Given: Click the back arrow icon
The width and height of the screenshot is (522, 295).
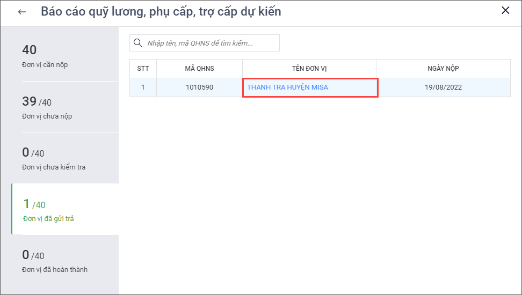Looking at the screenshot, I should 22,12.
